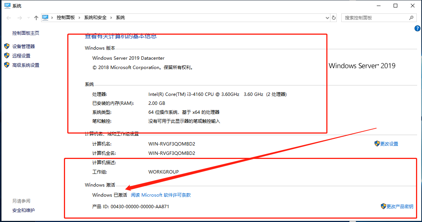This screenshot has width=422, height=222.
Task: Click the 计算机名 value WIN-RVGF3QOMBD2
Action: pos(172,144)
